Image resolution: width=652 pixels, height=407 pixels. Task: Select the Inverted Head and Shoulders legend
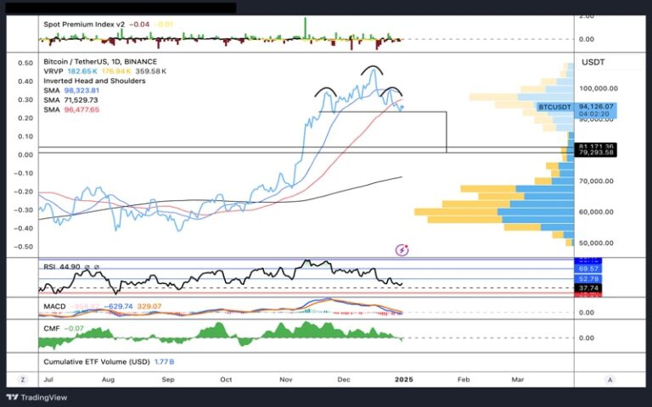click(x=94, y=81)
